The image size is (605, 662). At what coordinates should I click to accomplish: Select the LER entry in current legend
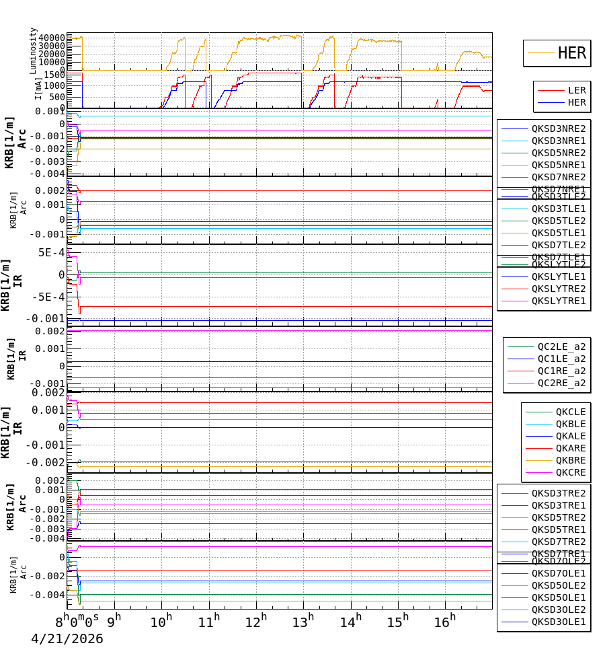pos(577,90)
